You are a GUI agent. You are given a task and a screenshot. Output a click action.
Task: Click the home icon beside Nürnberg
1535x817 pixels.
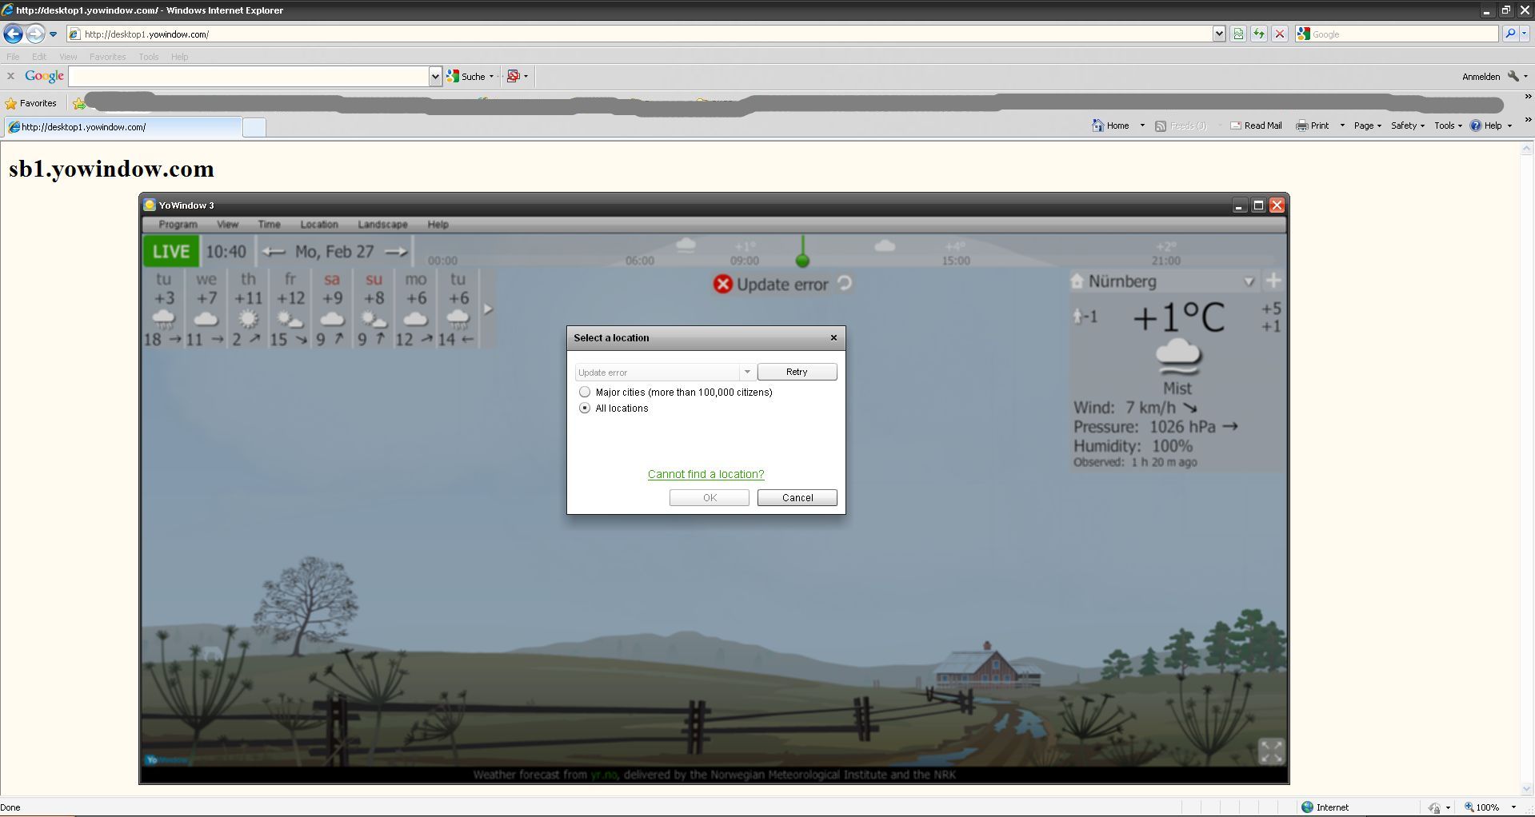tap(1077, 281)
